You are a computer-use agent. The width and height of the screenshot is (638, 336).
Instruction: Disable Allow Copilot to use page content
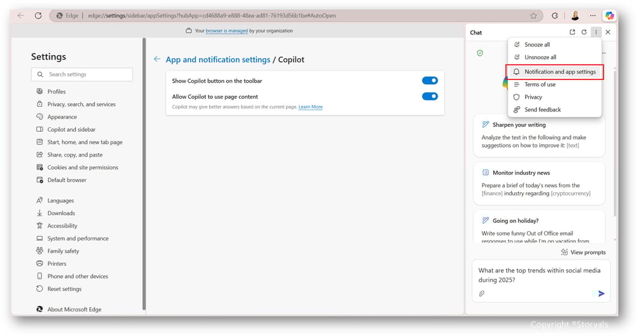[429, 96]
